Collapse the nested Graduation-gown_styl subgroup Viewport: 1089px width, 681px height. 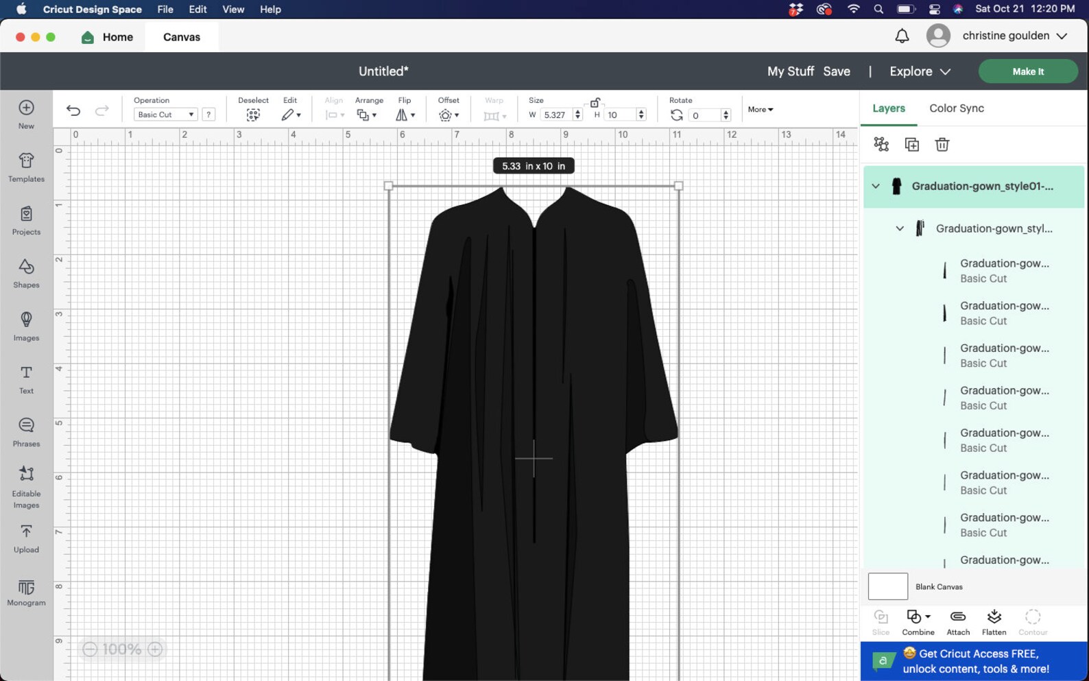[x=900, y=228]
